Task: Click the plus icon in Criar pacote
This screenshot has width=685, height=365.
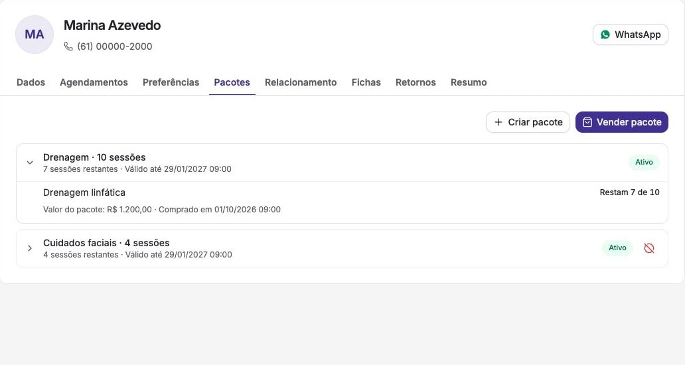Action: (x=498, y=122)
